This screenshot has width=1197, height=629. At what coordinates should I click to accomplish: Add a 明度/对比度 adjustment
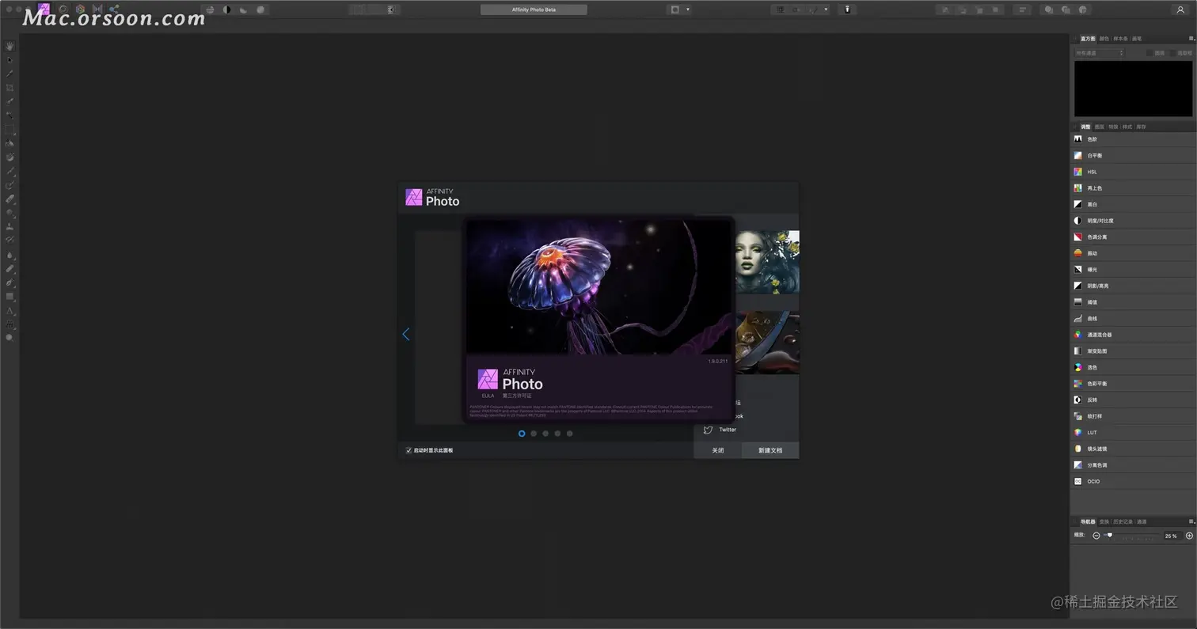point(1133,221)
